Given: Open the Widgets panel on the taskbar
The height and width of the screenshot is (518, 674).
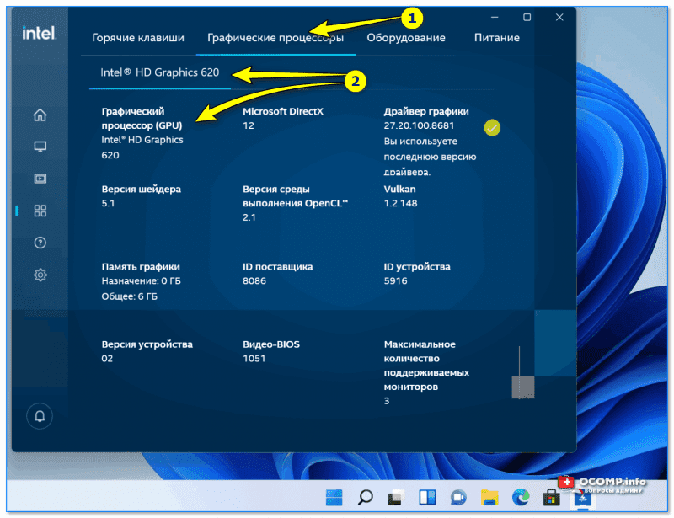Looking at the screenshot, I should 428,498.
